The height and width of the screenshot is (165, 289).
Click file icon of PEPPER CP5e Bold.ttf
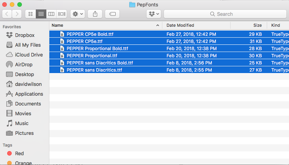click(62, 34)
